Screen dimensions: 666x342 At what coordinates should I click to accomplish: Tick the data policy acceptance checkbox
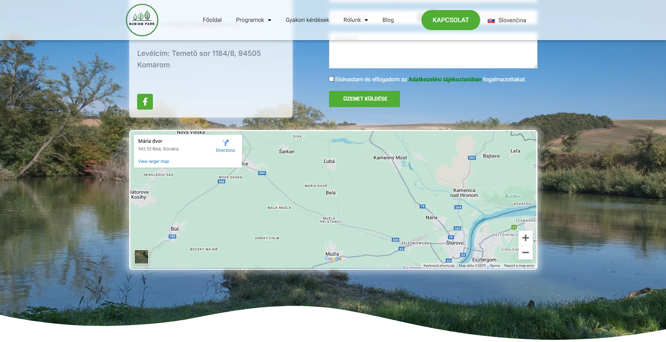[x=332, y=79]
